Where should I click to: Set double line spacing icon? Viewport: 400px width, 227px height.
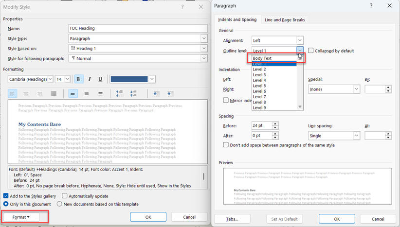pyautogui.click(x=100, y=94)
